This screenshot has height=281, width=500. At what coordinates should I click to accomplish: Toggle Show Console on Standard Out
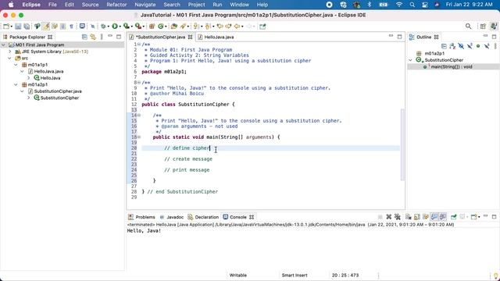click(x=434, y=217)
